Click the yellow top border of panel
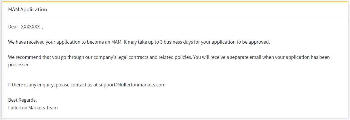The height and width of the screenshot is (120, 350). (175, 2)
